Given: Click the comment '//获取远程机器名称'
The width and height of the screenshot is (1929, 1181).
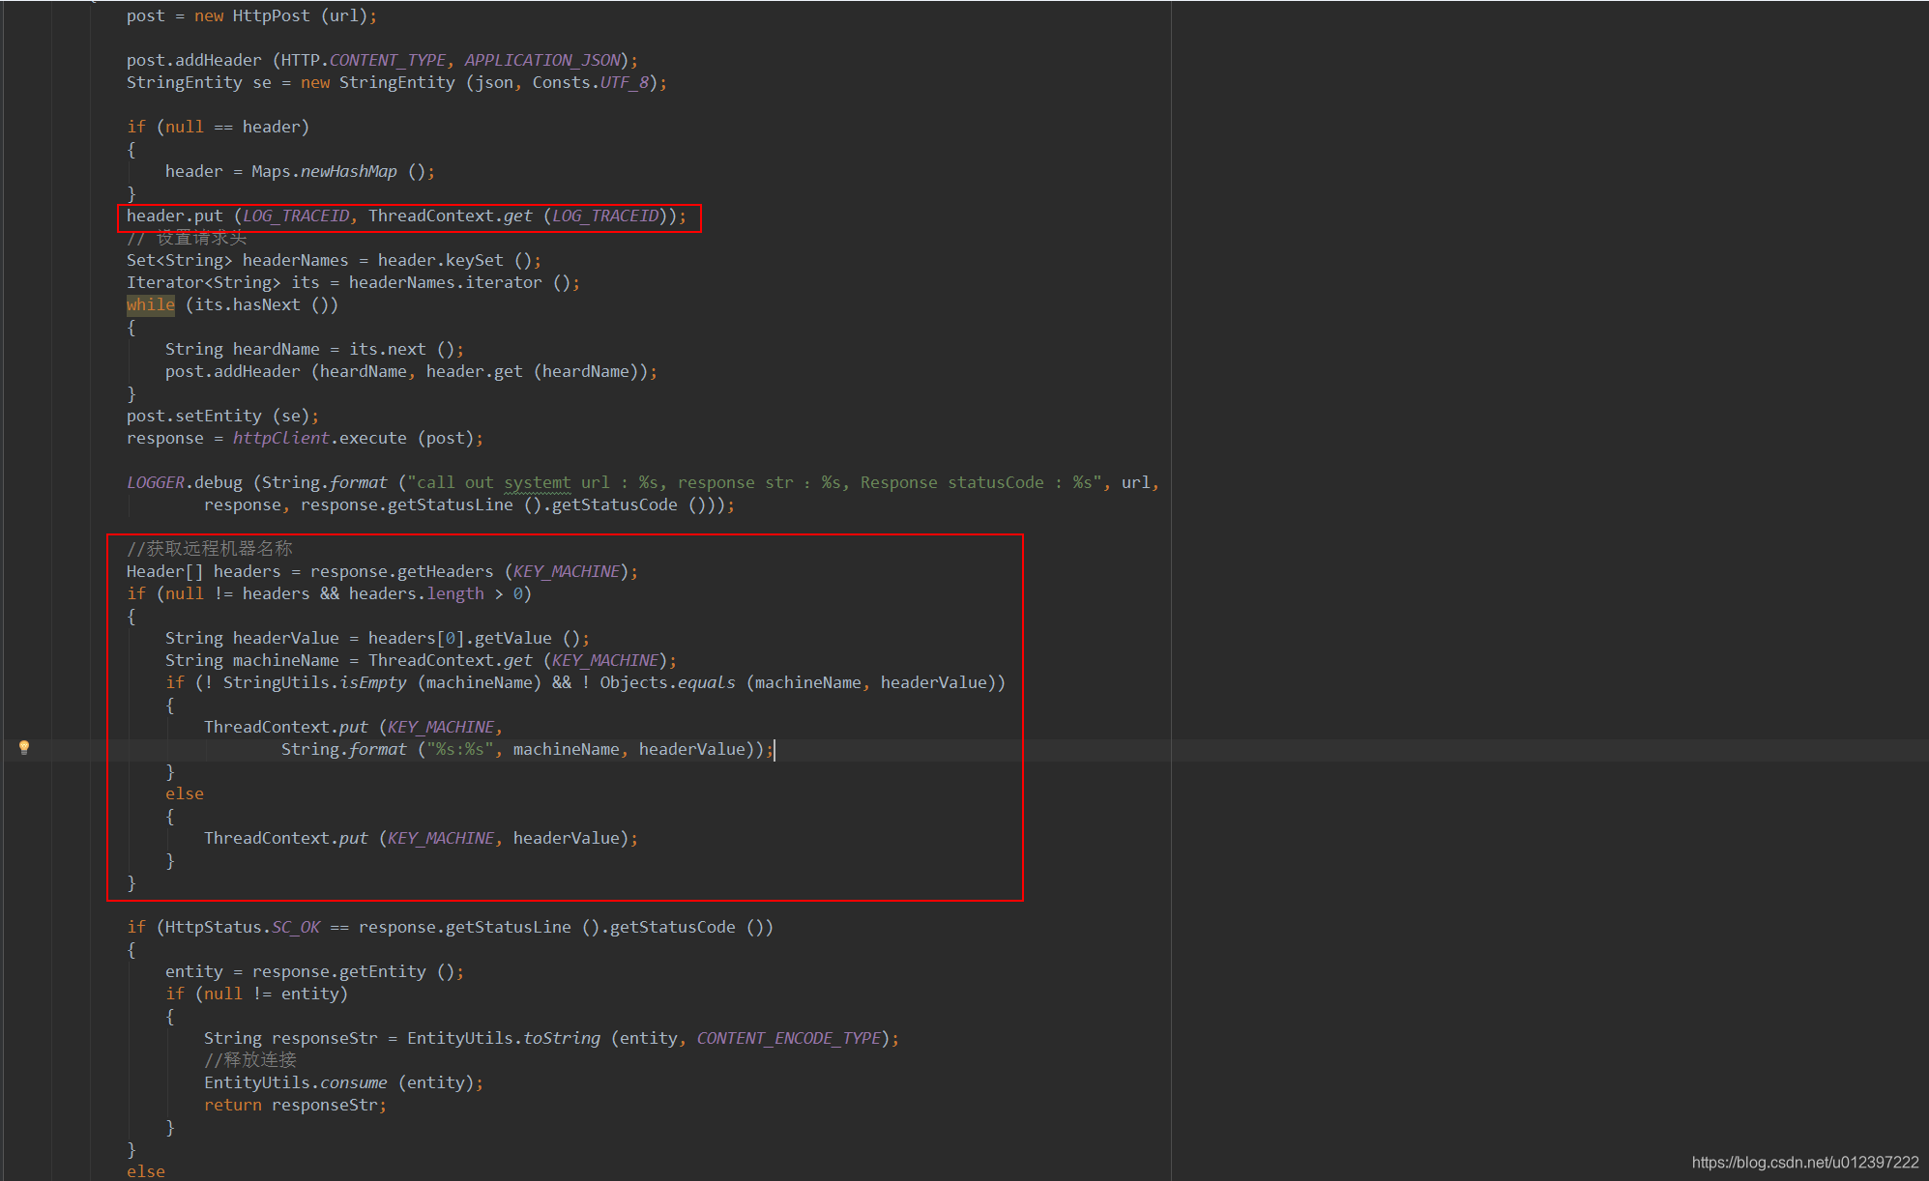Looking at the screenshot, I should coord(209,549).
